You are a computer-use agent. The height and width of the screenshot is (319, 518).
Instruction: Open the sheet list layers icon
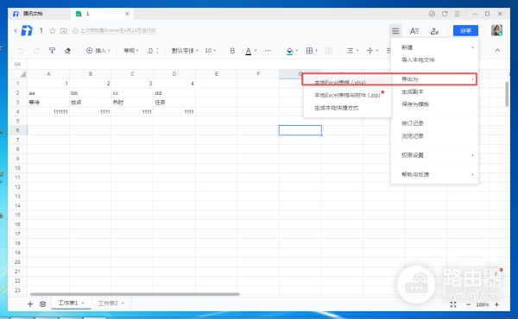pyautogui.click(x=42, y=303)
